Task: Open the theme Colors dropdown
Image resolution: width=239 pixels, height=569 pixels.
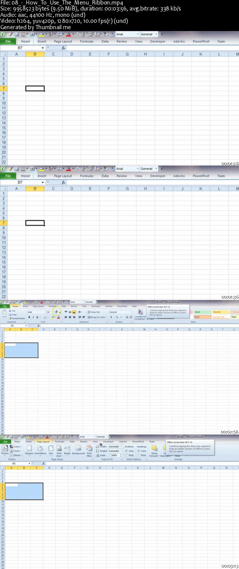Action: click(x=21, y=446)
